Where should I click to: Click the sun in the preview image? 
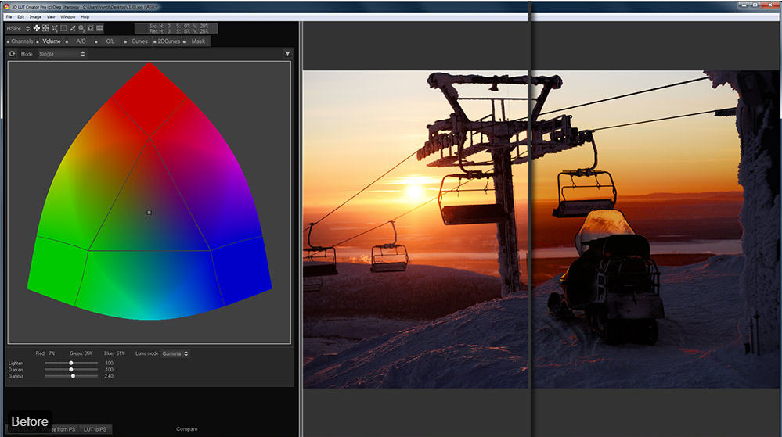pos(414,191)
